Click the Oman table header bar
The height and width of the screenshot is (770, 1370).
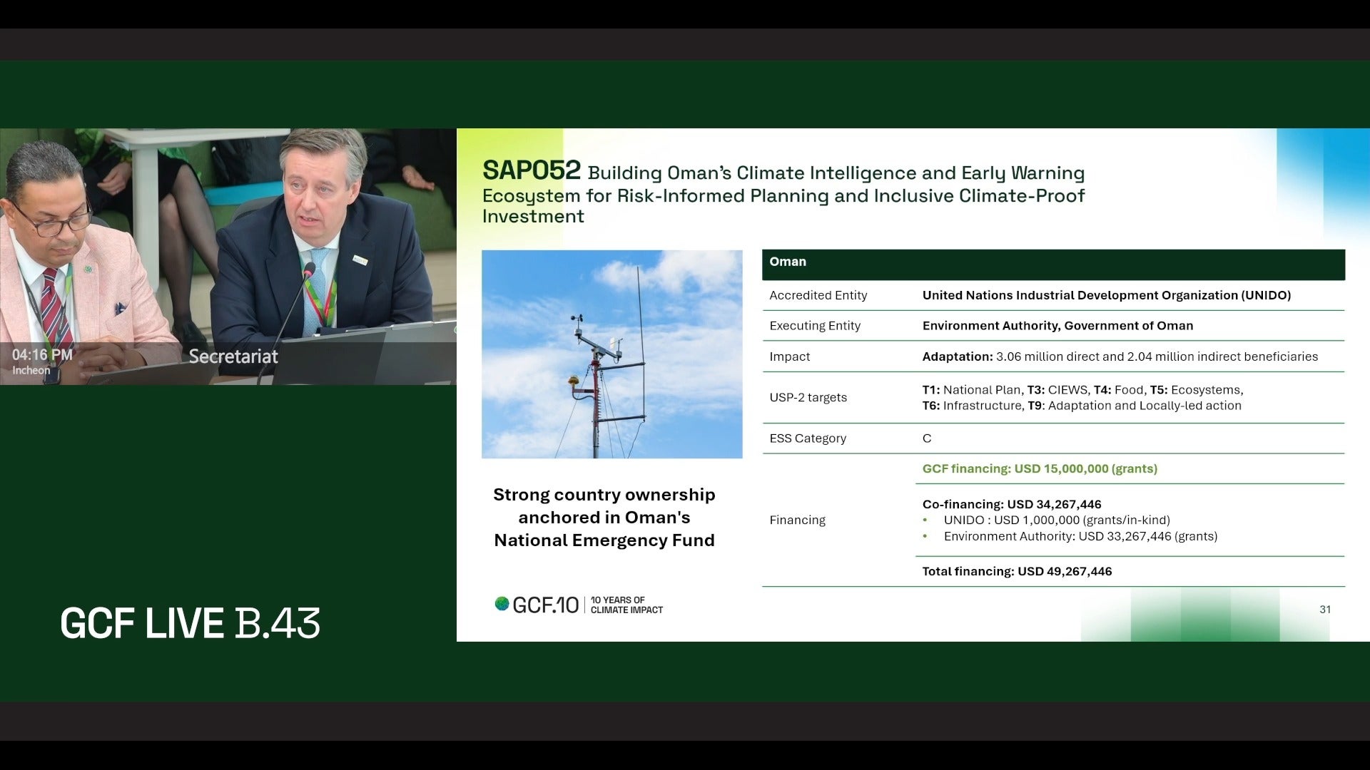(1053, 265)
